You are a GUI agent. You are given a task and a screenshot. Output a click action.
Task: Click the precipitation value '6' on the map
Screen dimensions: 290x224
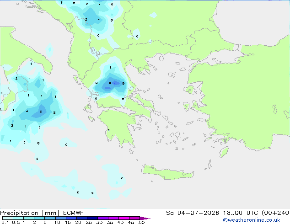tap(41, 112)
